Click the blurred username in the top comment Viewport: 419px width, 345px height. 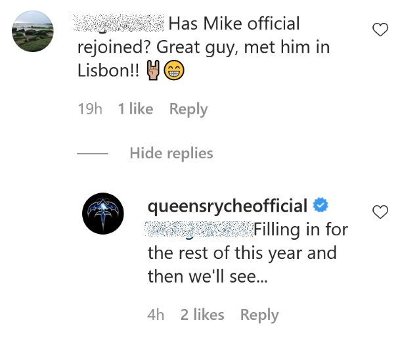(119, 23)
